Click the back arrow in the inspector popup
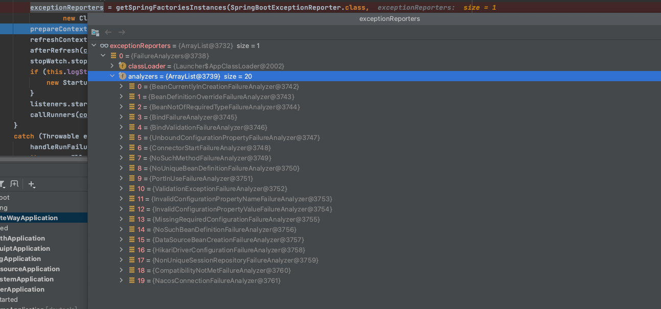The width and height of the screenshot is (661, 309). [108, 32]
